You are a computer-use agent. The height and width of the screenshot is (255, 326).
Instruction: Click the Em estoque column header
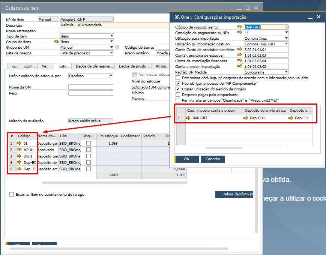tap(108, 136)
